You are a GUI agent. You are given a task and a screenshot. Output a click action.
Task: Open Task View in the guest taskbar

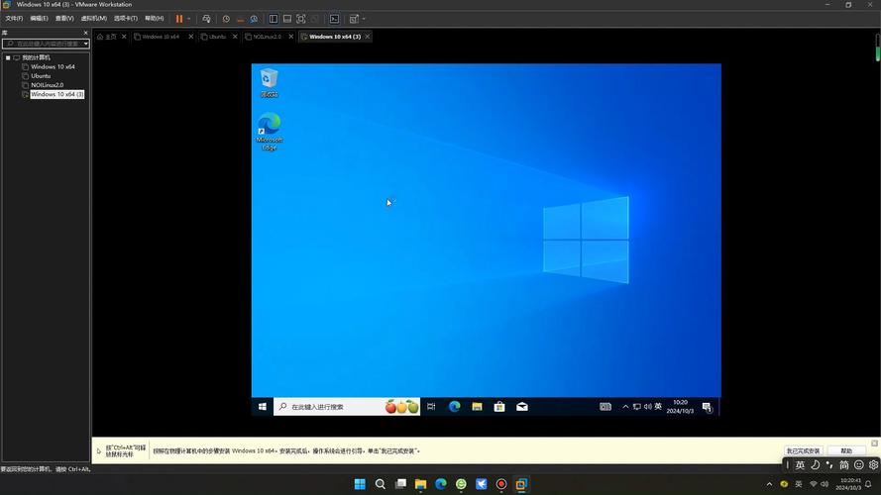[431, 406]
